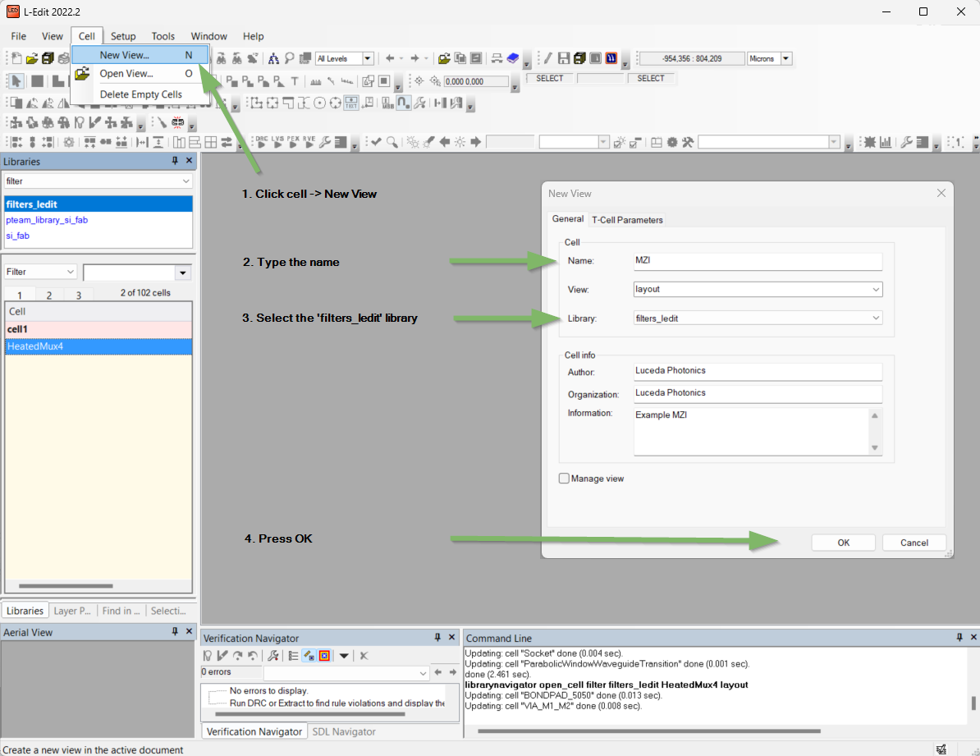The width and height of the screenshot is (980, 756).
Task: Click the floppy disk save icon
Action: pyautogui.click(x=564, y=58)
